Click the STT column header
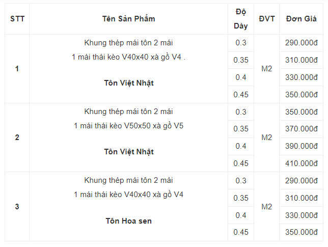Viewport: 328px width, 247px height. 17,19
